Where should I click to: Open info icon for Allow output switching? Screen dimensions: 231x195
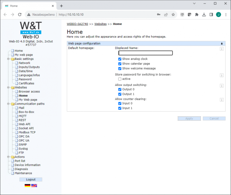[222, 86]
